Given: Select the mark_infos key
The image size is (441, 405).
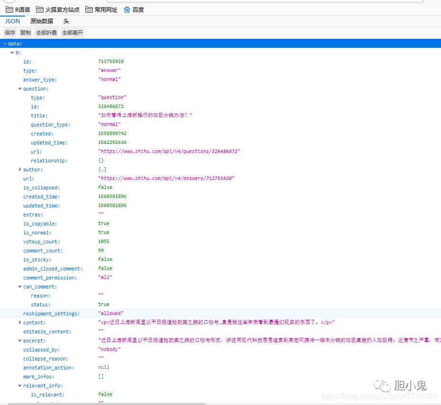Looking at the screenshot, I should (x=38, y=377).
